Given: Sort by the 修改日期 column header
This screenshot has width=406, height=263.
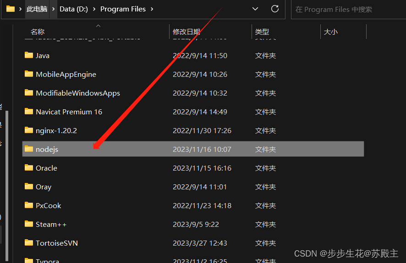Looking at the screenshot, I should pyautogui.click(x=187, y=32).
